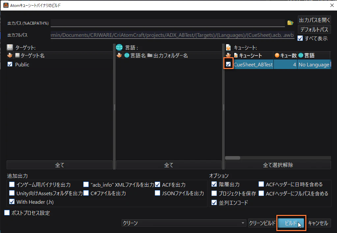Enable "acb_info" XMLファイルを出力 checkbox
Screen dimensions: 337x233
(86, 184)
